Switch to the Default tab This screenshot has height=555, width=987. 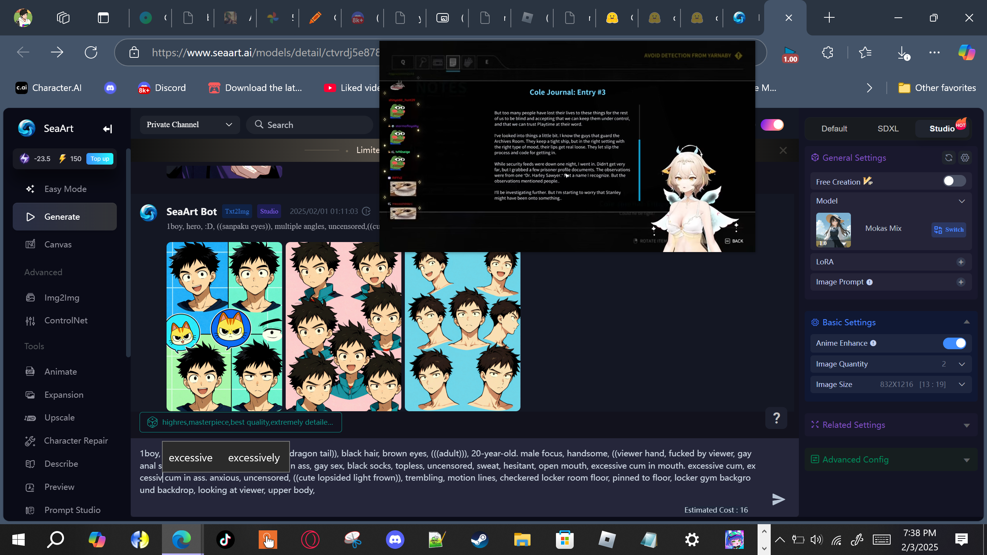click(x=834, y=129)
